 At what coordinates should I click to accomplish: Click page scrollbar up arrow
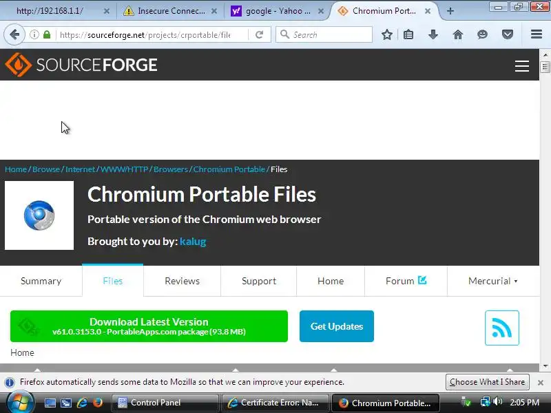[545, 55]
